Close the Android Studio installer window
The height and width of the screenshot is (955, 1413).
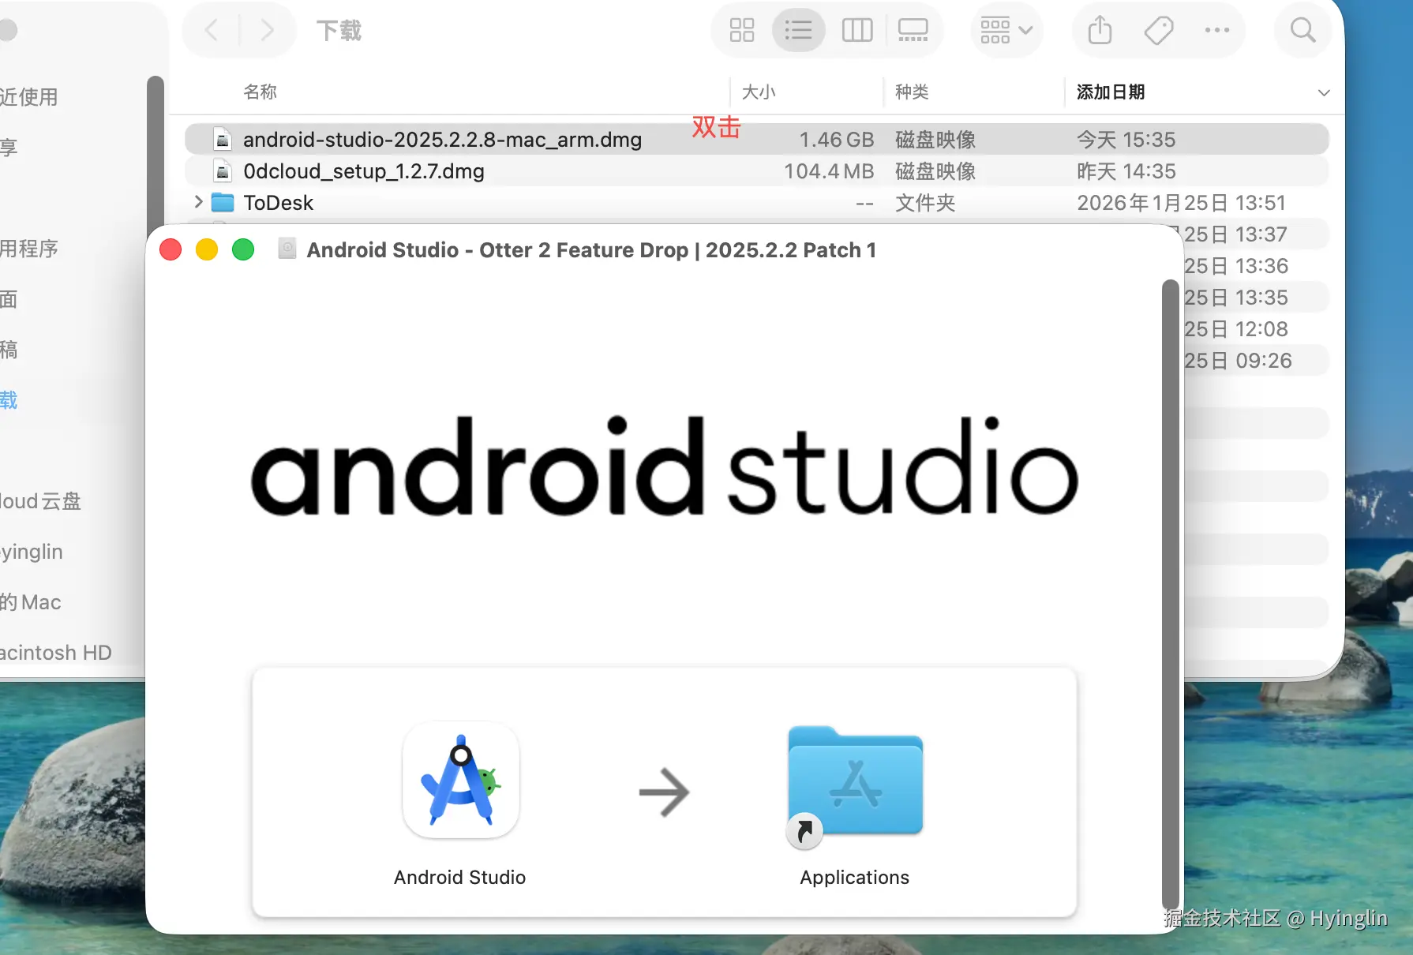(x=171, y=249)
